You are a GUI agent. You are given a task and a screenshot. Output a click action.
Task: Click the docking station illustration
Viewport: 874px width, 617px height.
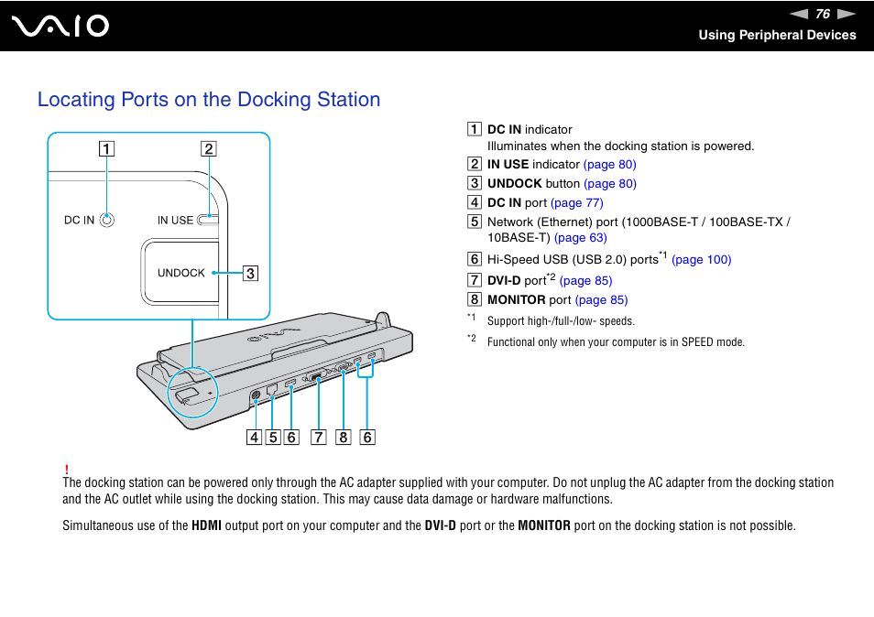point(275,373)
